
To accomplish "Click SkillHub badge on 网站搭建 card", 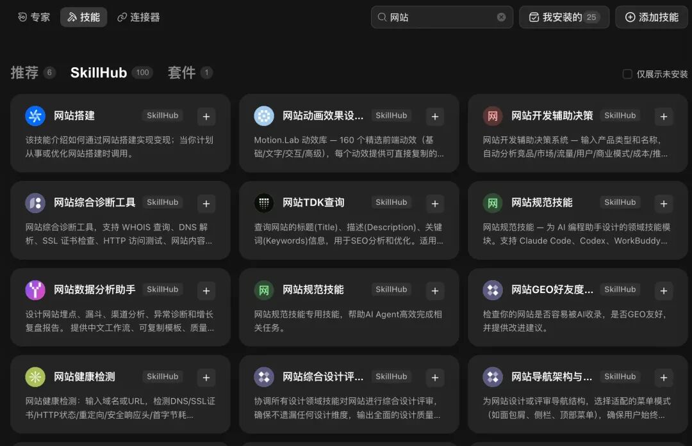I will 162,115.
